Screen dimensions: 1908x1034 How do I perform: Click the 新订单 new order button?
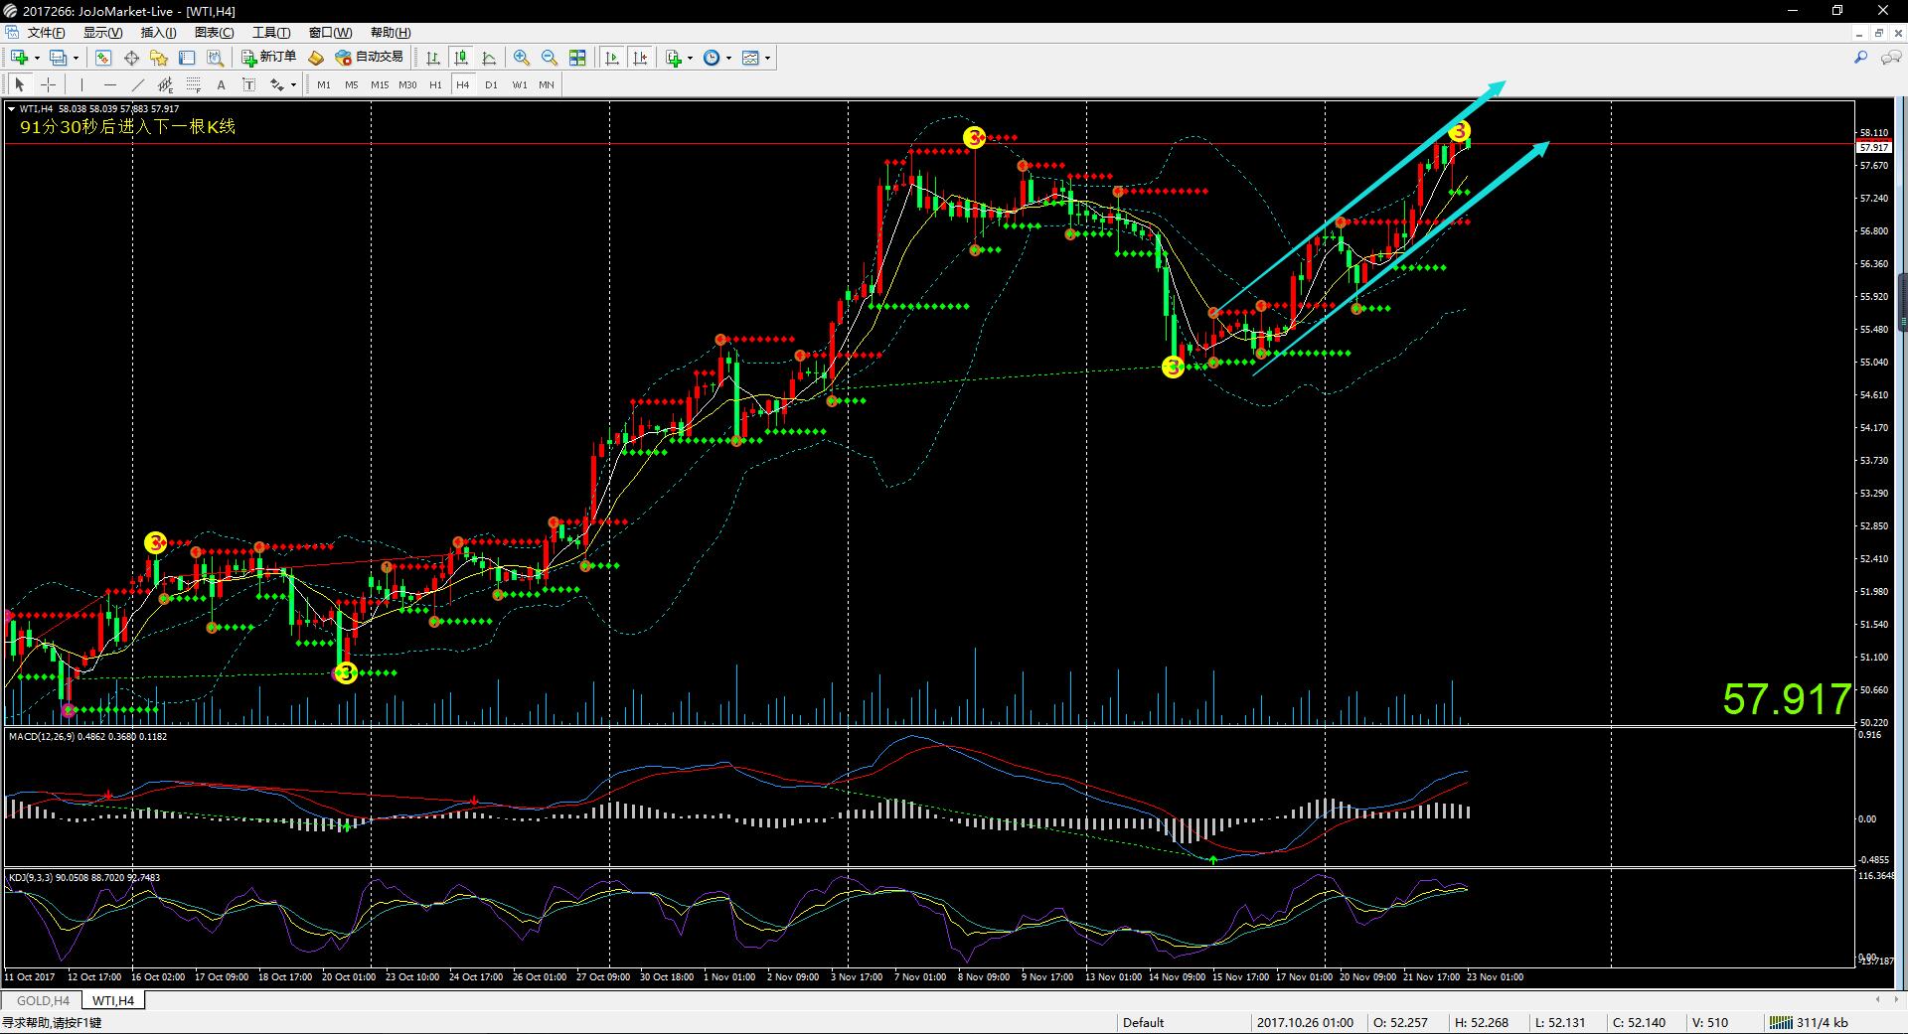268,58
